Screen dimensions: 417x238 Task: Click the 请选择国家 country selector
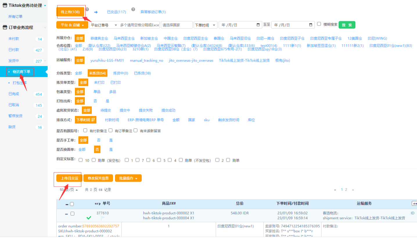click(x=177, y=25)
